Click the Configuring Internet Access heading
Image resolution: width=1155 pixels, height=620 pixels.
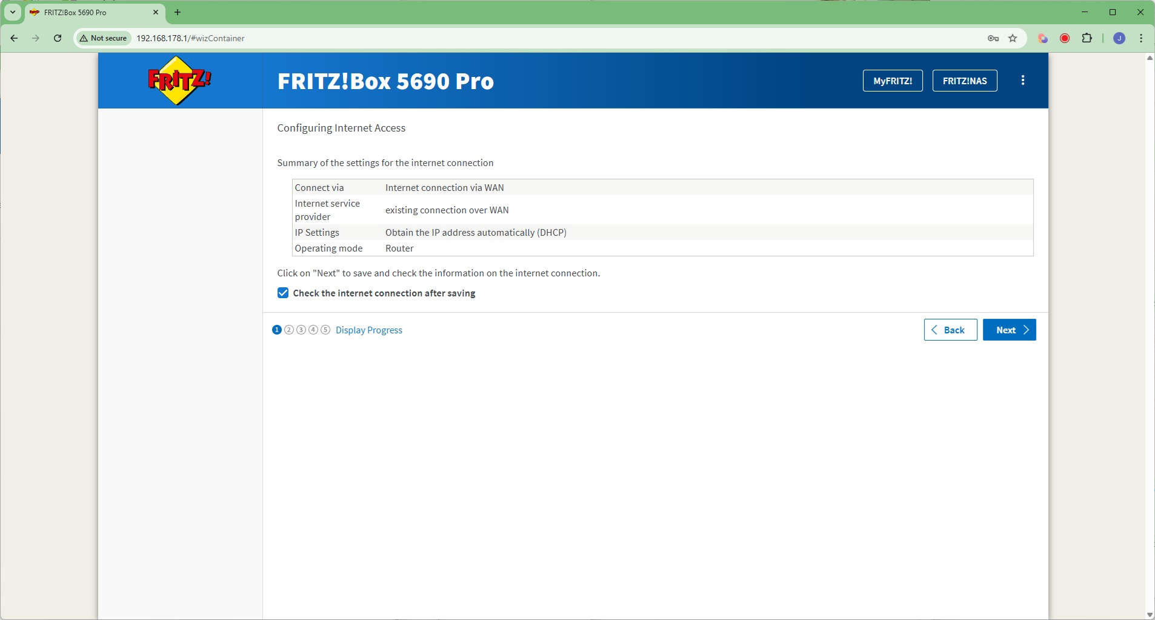341,128
